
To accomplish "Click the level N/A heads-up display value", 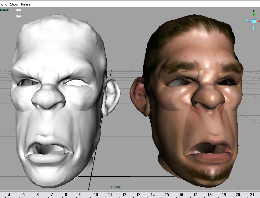I will coord(18,10).
